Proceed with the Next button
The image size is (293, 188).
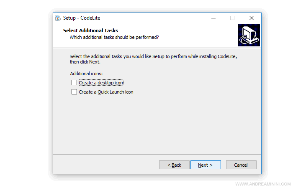tap(206, 165)
